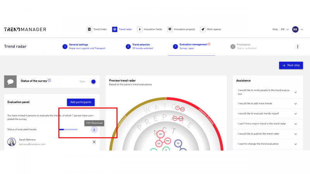Open the three-dot more options menu
This screenshot has height=174, width=310.
(x=298, y=46)
